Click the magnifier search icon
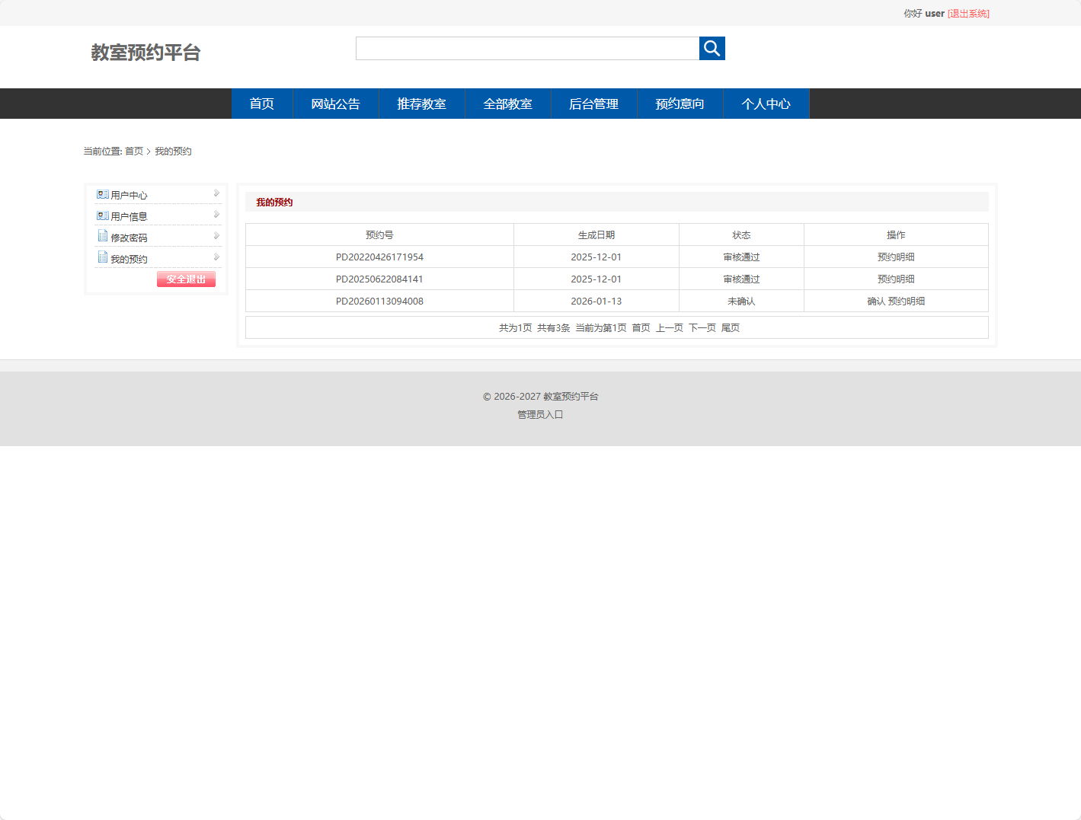Viewport: 1081px width, 820px height. click(x=712, y=48)
